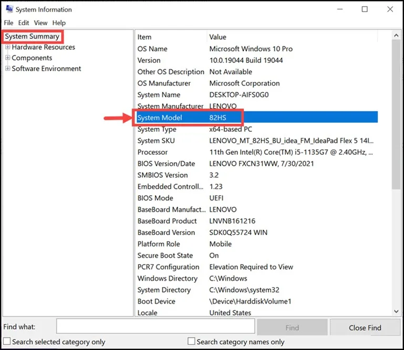Click the value LNVNB161216
Screen dimensions: 404x350
click(232, 221)
